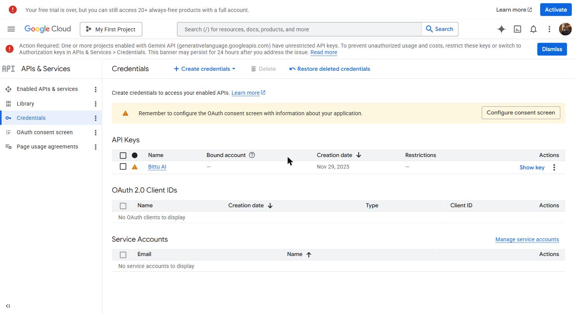Click the Client ID column header
Image resolution: width=575 pixels, height=314 pixels.
pyautogui.click(x=461, y=205)
